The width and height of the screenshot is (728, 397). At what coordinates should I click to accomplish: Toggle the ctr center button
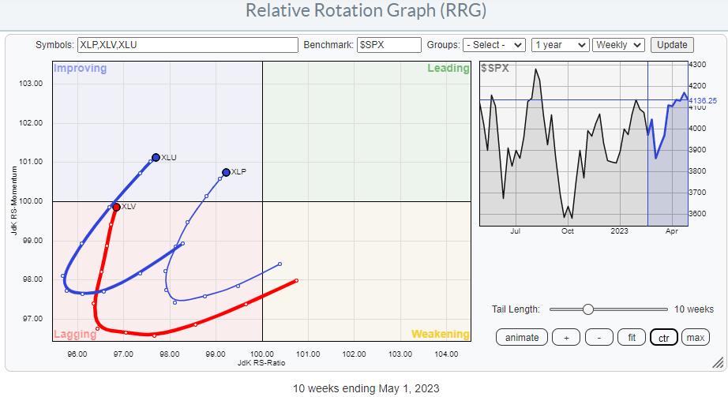662,337
